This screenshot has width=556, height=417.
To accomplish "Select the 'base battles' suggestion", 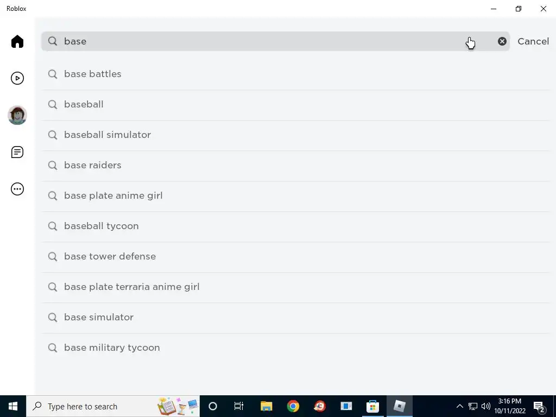I will click(295, 74).
